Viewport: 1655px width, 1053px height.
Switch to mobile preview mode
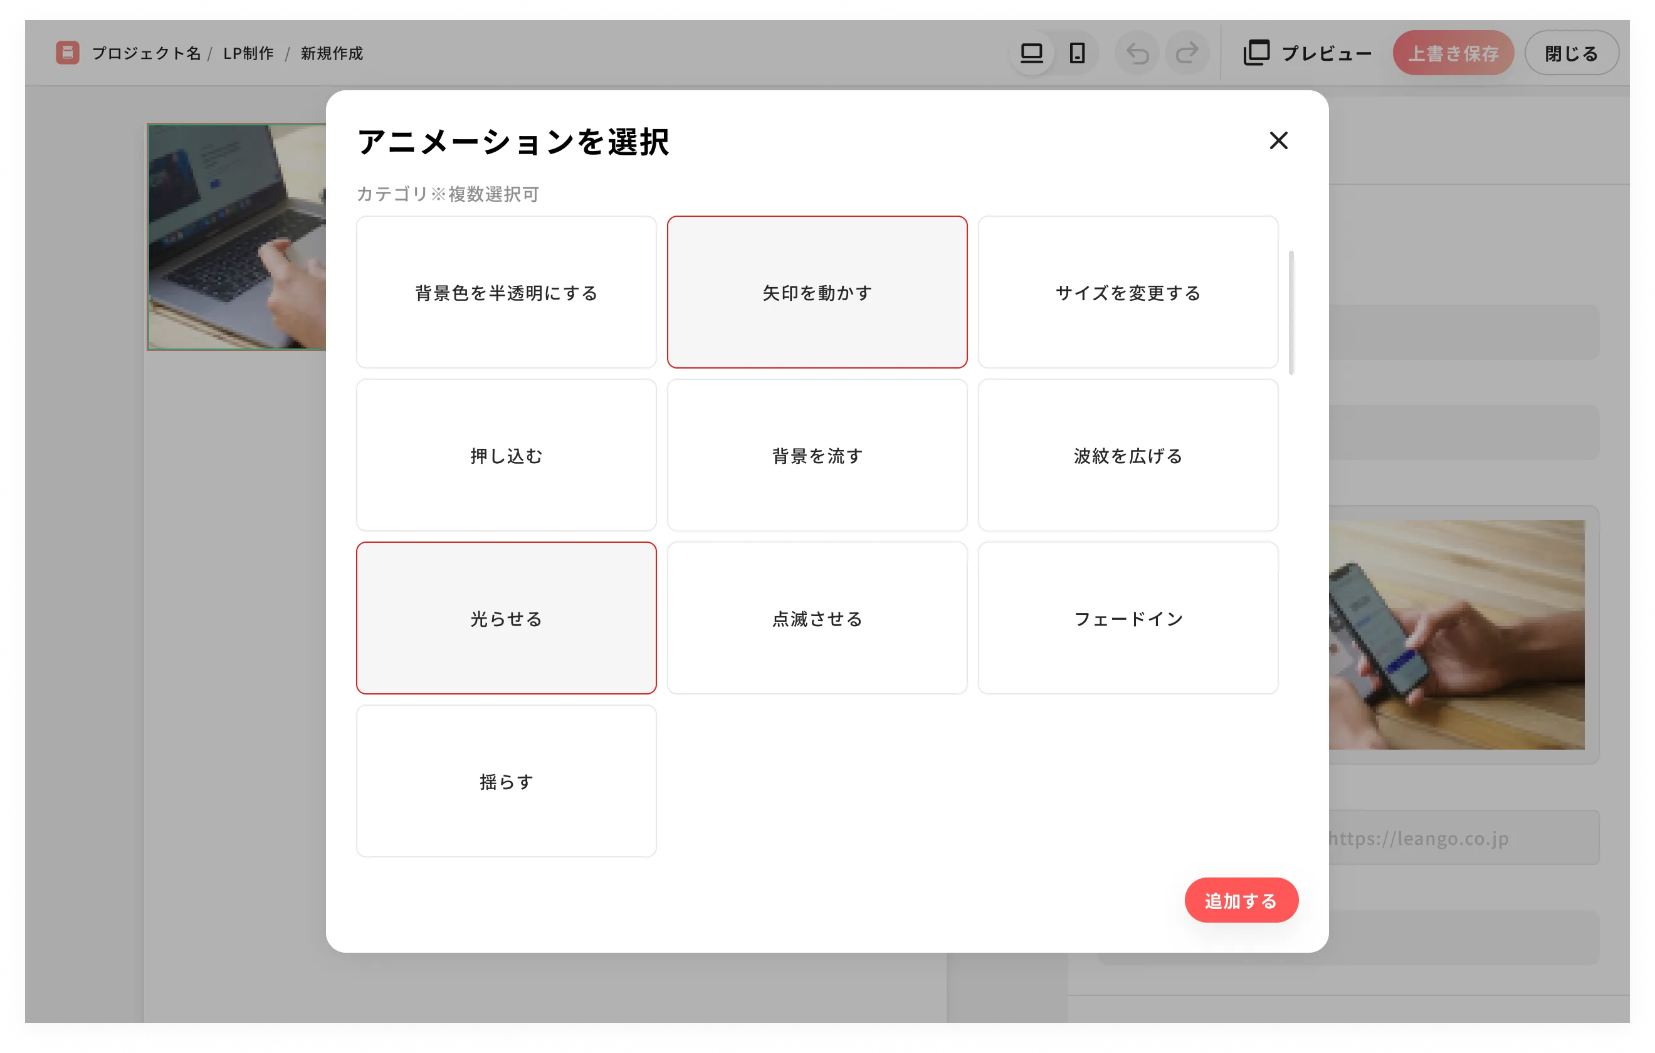click(x=1076, y=53)
